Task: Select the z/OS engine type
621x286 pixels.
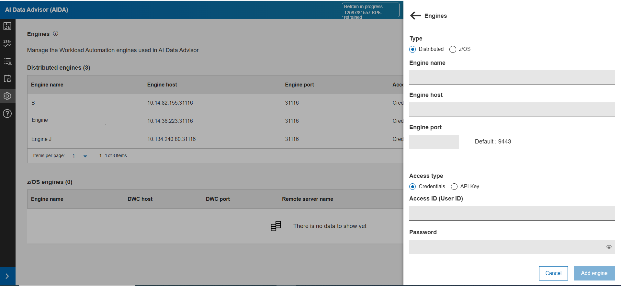Action: pyautogui.click(x=453, y=49)
